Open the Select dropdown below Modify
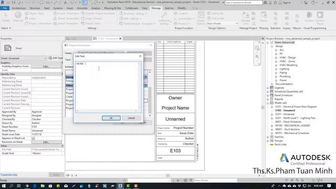The width and height of the screenshot is (336, 189). tap(6, 28)
